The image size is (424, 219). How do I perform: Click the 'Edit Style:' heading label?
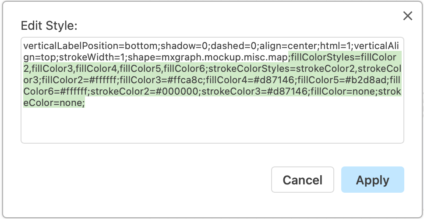pos(49,26)
